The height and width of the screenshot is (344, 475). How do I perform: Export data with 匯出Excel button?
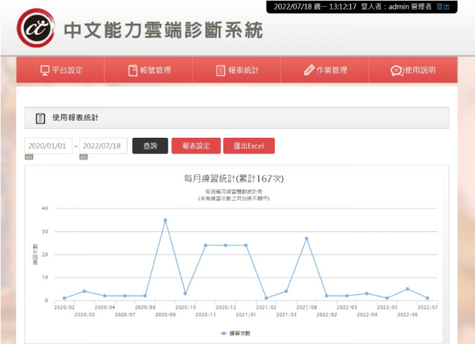(249, 146)
